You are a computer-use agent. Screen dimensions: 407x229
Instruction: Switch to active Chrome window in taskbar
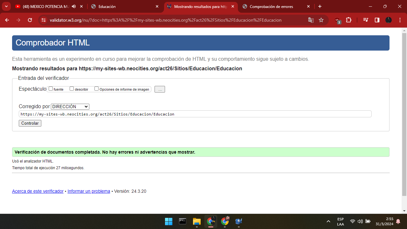[210, 221]
